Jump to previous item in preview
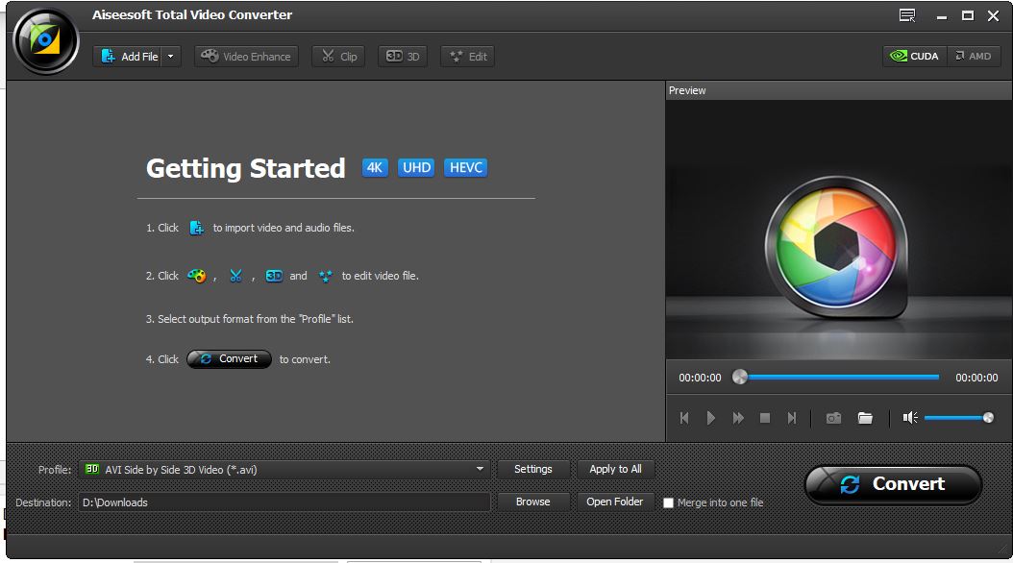Image resolution: width=1013 pixels, height=563 pixels. pos(684,418)
